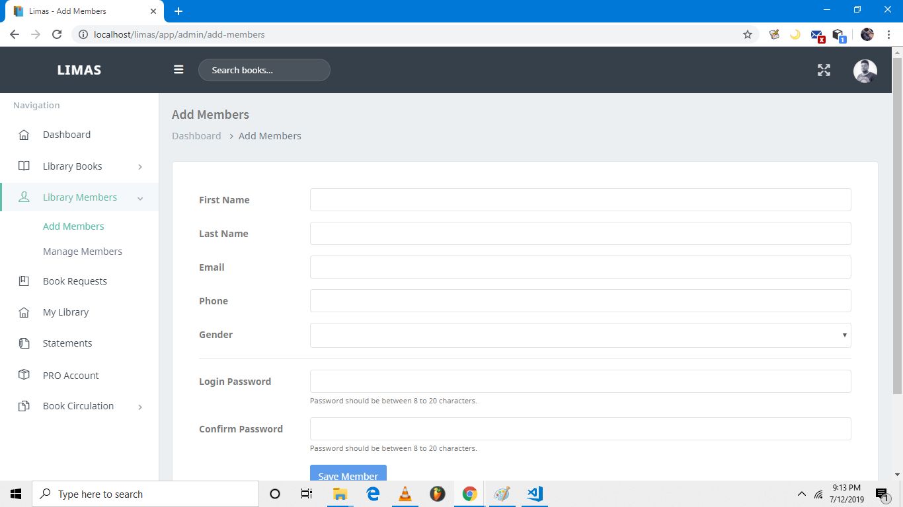Image resolution: width=903 pixels, height=507 pixels.
Task: Expand the Library Books submenu arrow
Action: coord(140,167)
